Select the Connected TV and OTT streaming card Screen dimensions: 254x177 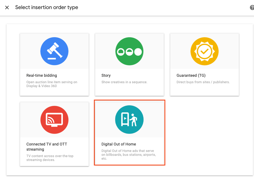(x=54, y=133)
